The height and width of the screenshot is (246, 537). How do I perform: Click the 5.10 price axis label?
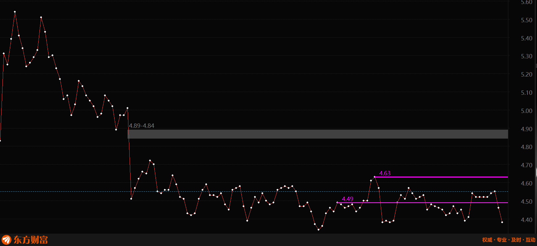click(527, 93)
